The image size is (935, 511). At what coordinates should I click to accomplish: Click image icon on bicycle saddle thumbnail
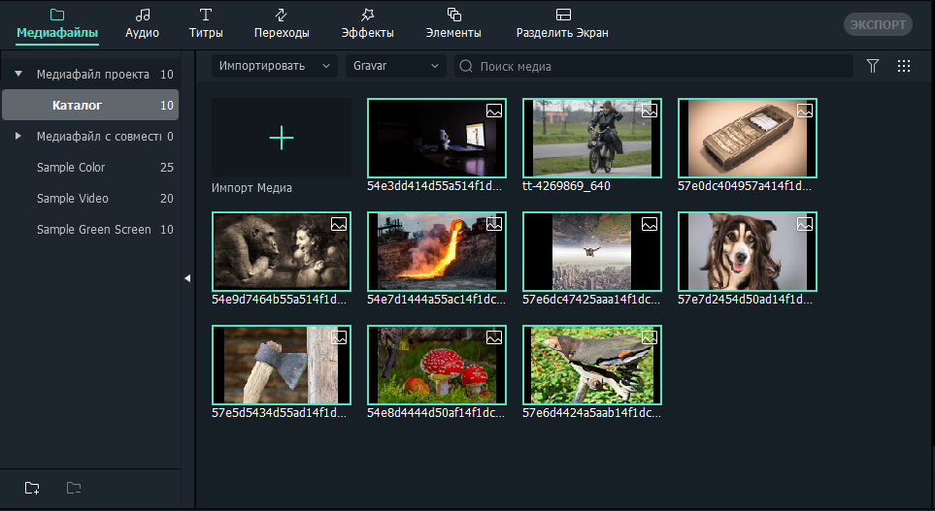[650, 336]
